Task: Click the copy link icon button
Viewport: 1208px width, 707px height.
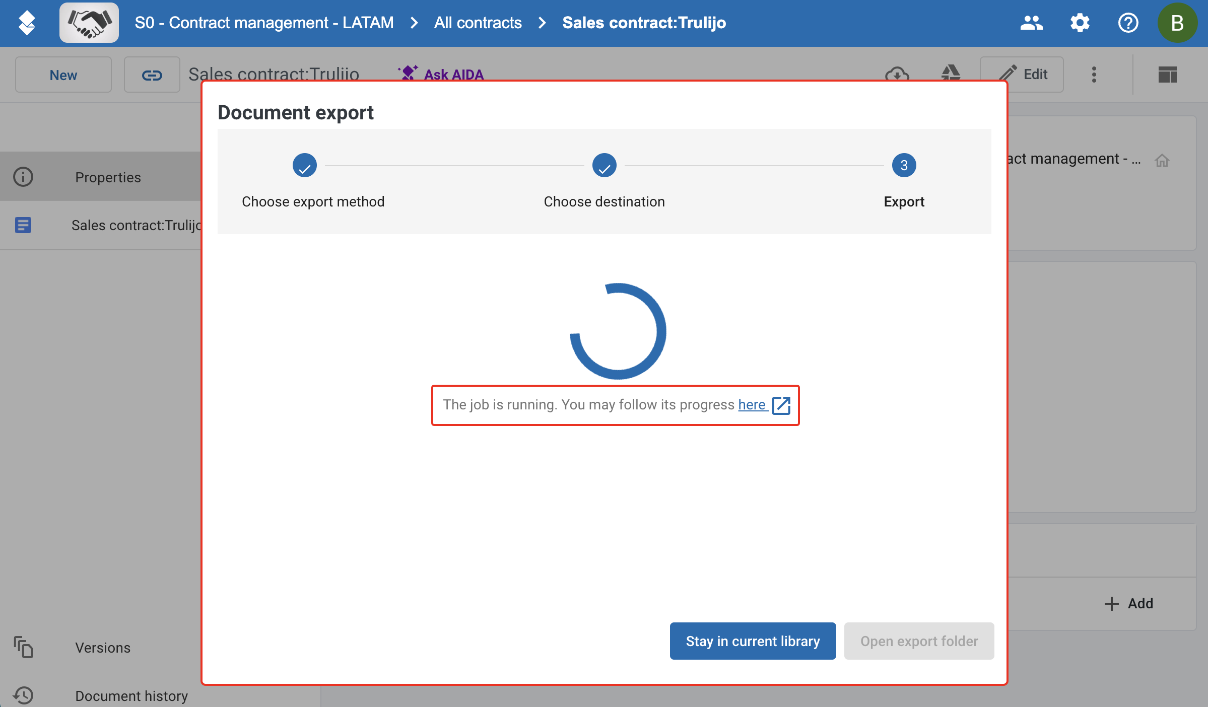Action: 152,75
